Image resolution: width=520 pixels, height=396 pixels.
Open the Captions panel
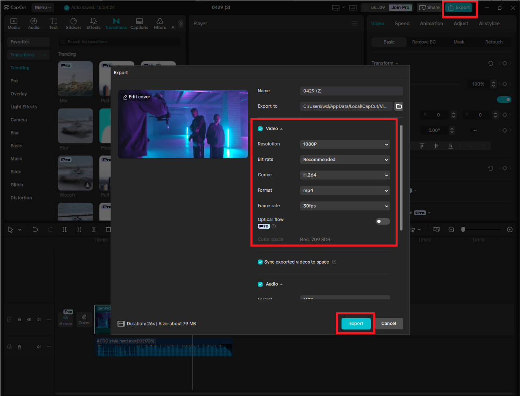pyautogui.click(x=139, y=24)
